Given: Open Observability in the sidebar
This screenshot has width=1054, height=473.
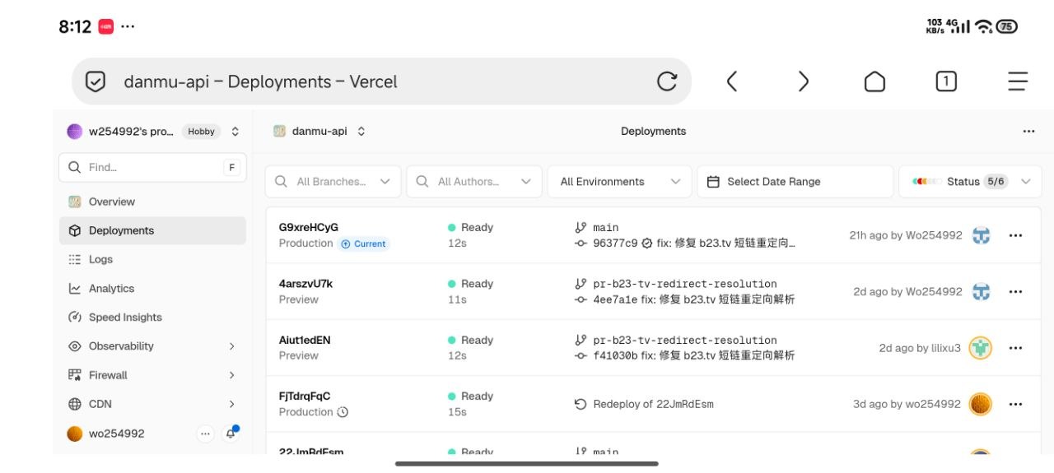Looking at the screenshot, I should pos(152,346).
